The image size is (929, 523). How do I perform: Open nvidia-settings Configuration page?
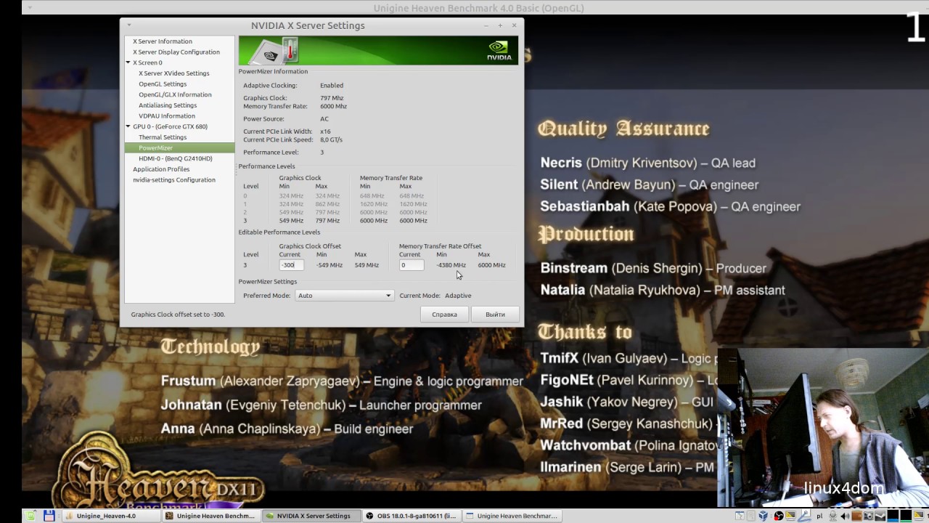174,180
